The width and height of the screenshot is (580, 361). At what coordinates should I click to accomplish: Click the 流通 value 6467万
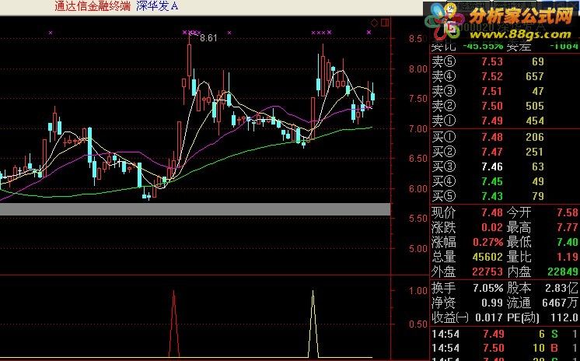(561, 303)
